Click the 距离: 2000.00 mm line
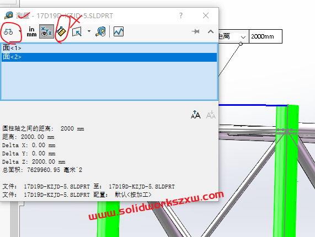The height and width of the screenshot is (237, 315). [x=28, y=137]
